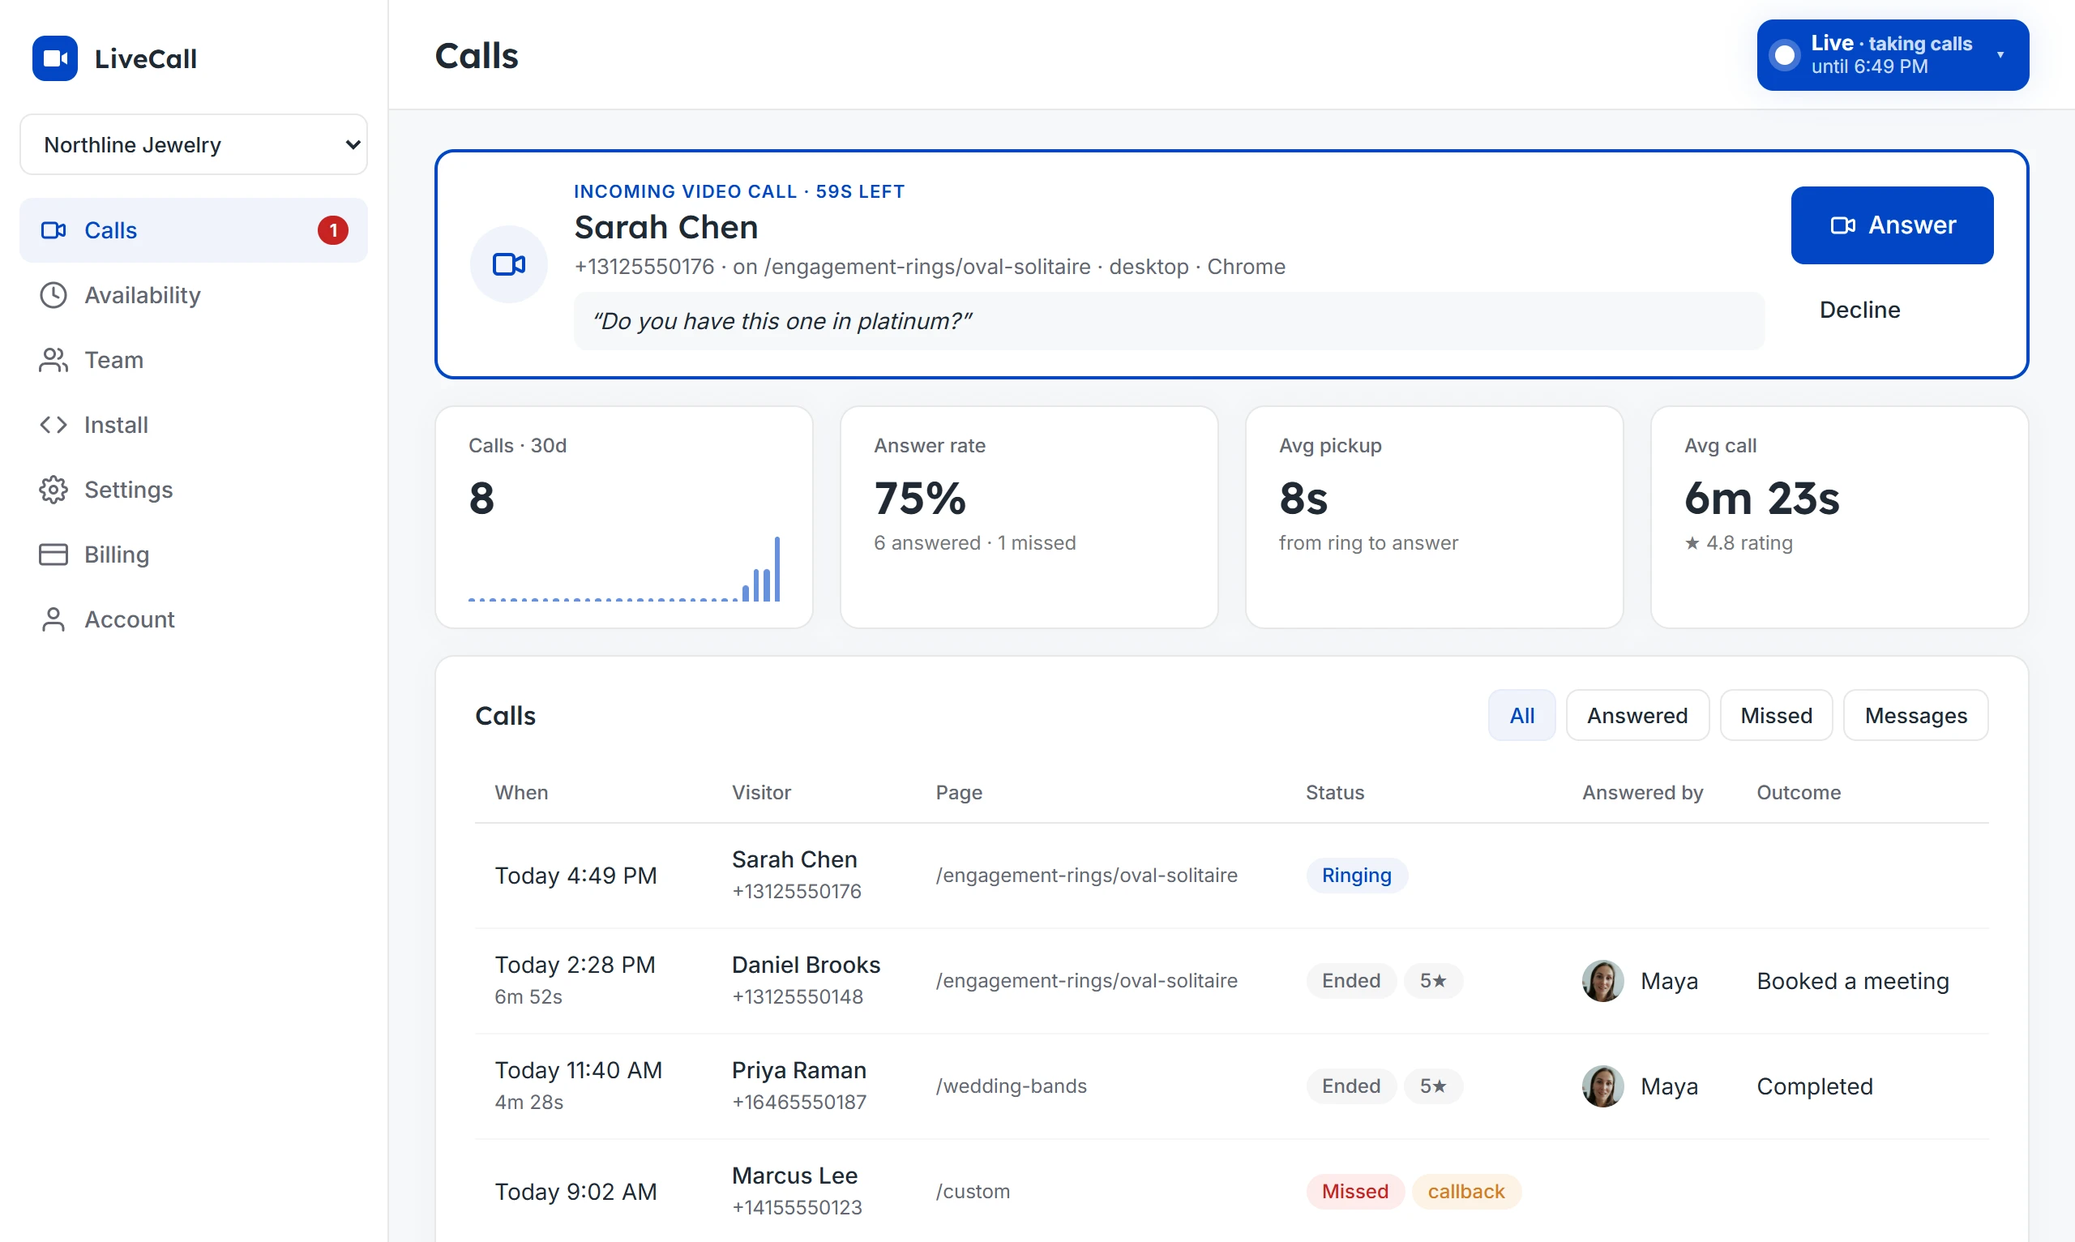Toggle the Live taking calls status switch
Screen dimensions: 2075x1242
pyautogui.click(x=1785, y=55)
